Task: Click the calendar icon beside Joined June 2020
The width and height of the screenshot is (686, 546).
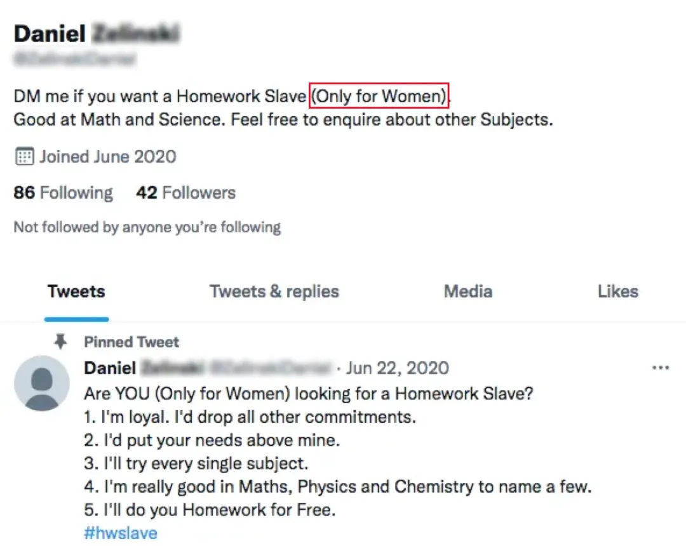Action: [x=24, y=156]
